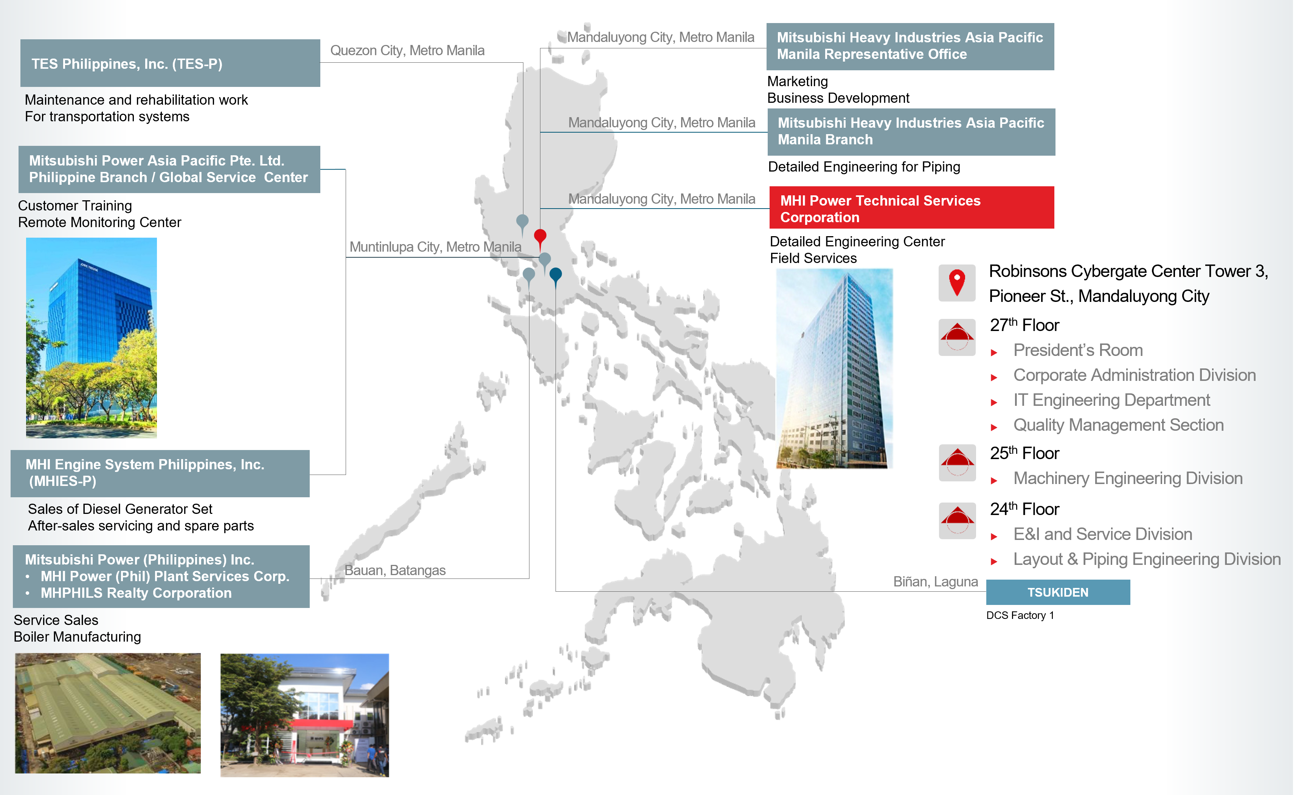
Task: Click the 'After-sales servicing and spare parts' text
Action: pos(141,526)
